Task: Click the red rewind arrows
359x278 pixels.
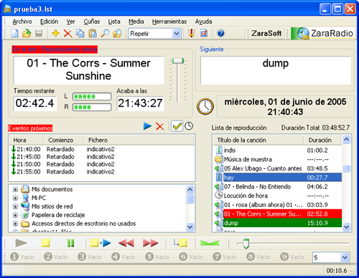Action: (126, 243)
